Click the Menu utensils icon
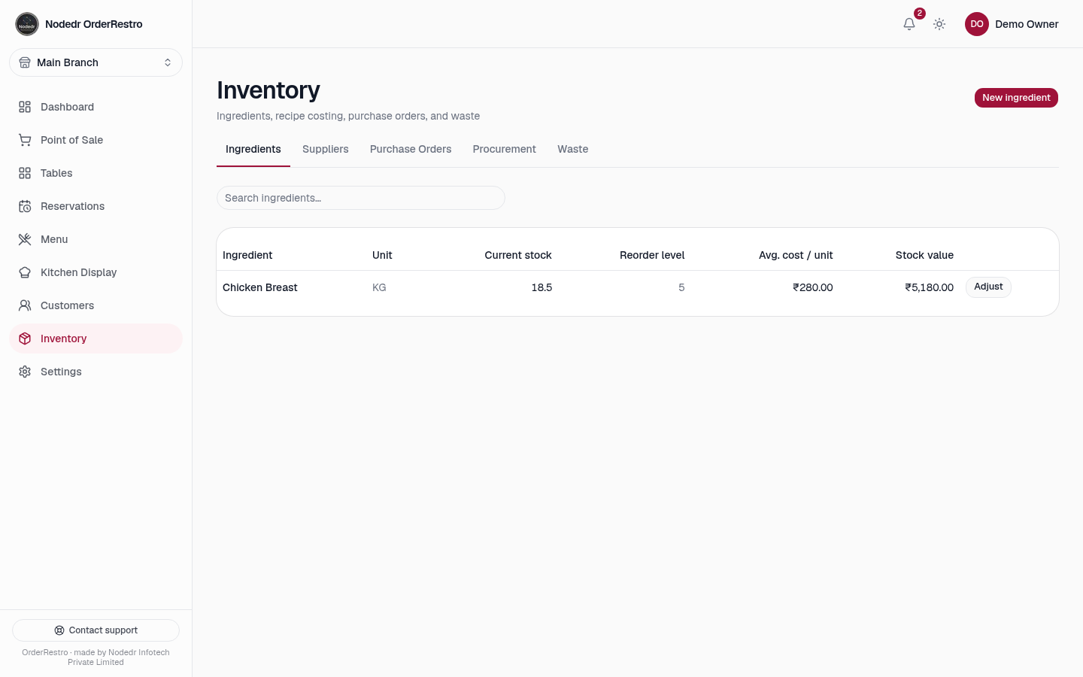The image size is (1083, 677). coord(25,239)
